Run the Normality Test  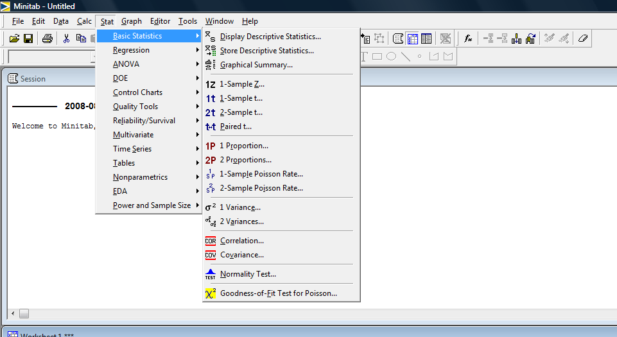(x=281, y=274)
